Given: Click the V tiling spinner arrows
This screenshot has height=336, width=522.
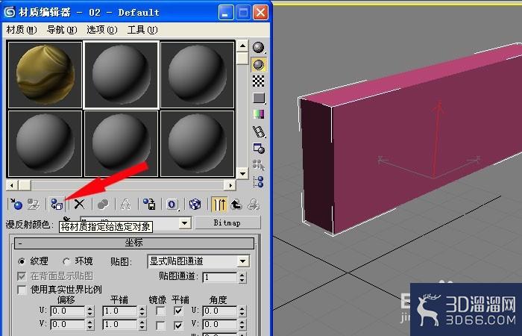Looking at the screenshot, I should tap(142, 325).
